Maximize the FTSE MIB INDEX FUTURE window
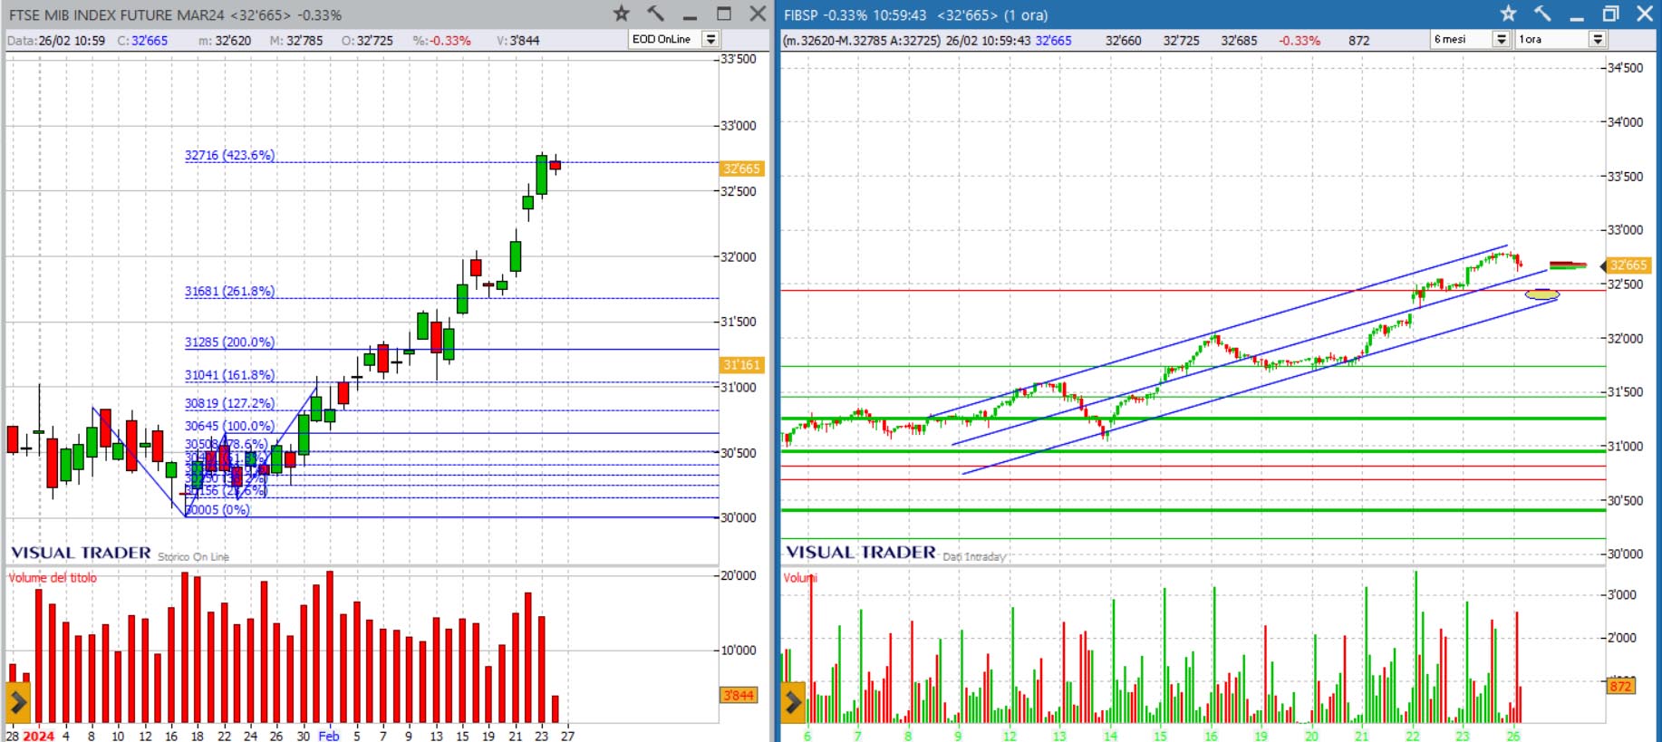Screen dimensions: 1662x742 (724, 14)
